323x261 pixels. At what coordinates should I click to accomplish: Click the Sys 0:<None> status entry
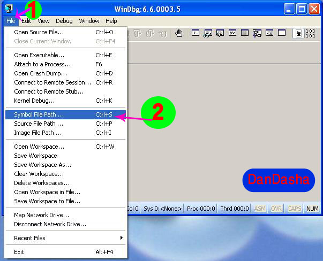click(162, 209)
